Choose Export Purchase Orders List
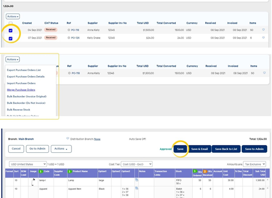The image size is (272, 198). [x=24, y=70]
